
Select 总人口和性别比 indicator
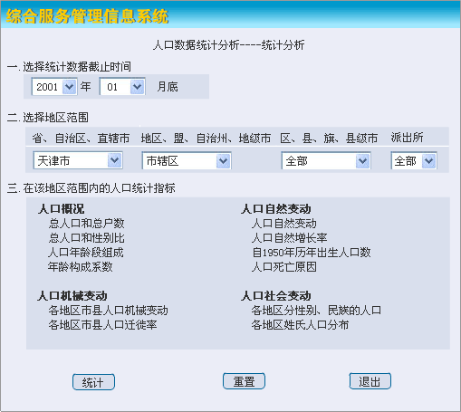click(86, 238)
